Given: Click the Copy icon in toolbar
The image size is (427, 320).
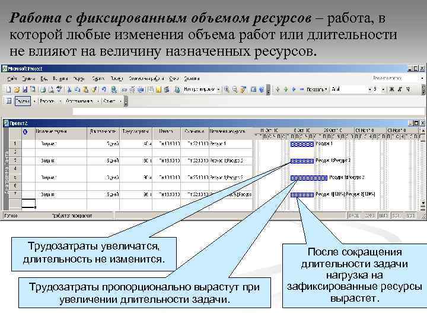Looking at the screenshot, I should pyautogui.click(x=77, y=89).
